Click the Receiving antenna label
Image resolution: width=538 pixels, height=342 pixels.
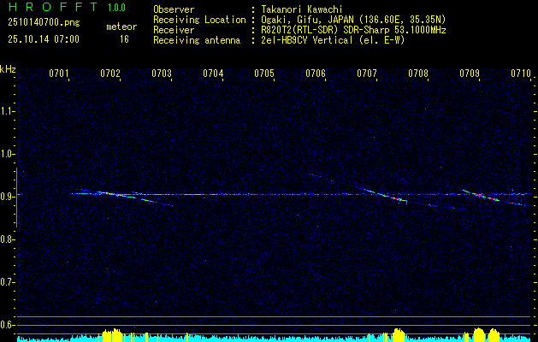tap(197, 40)
